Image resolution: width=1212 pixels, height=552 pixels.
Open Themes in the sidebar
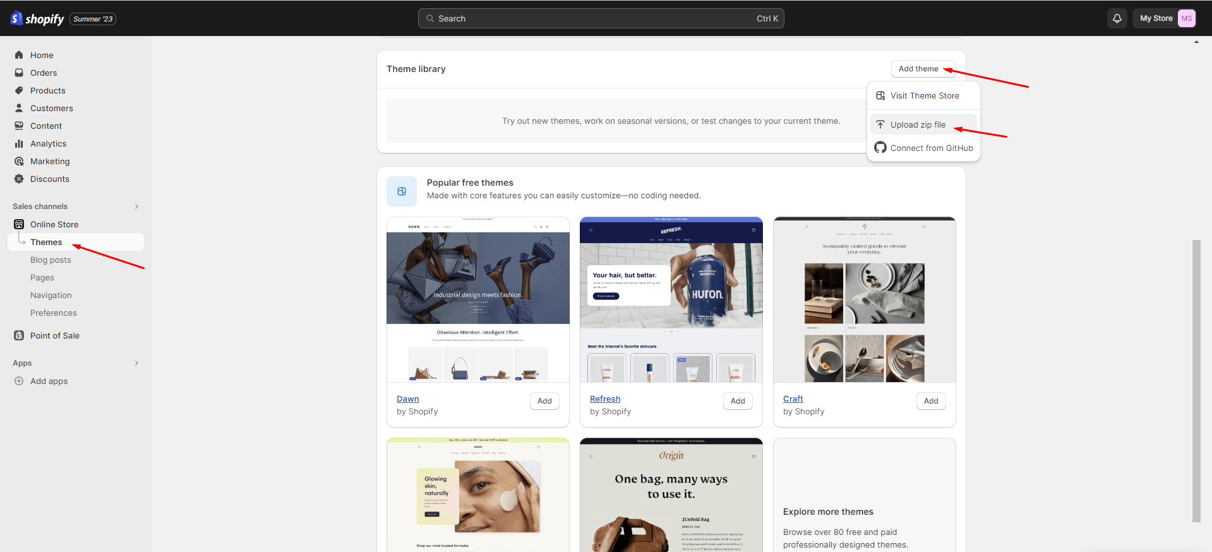coord(76,242)
